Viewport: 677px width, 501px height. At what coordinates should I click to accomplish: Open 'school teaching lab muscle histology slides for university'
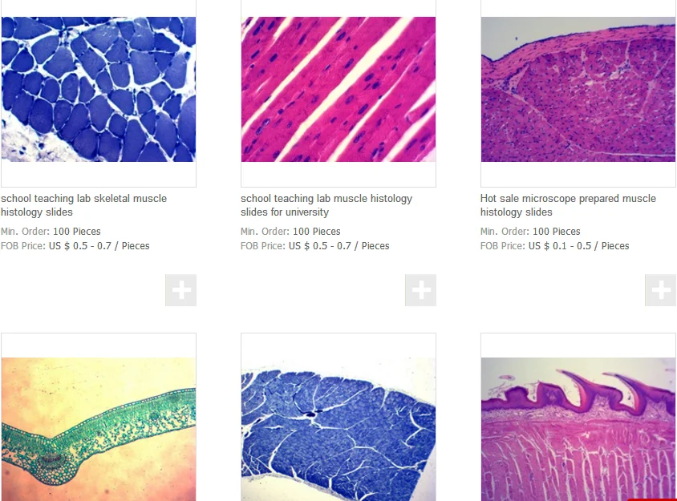326,205
